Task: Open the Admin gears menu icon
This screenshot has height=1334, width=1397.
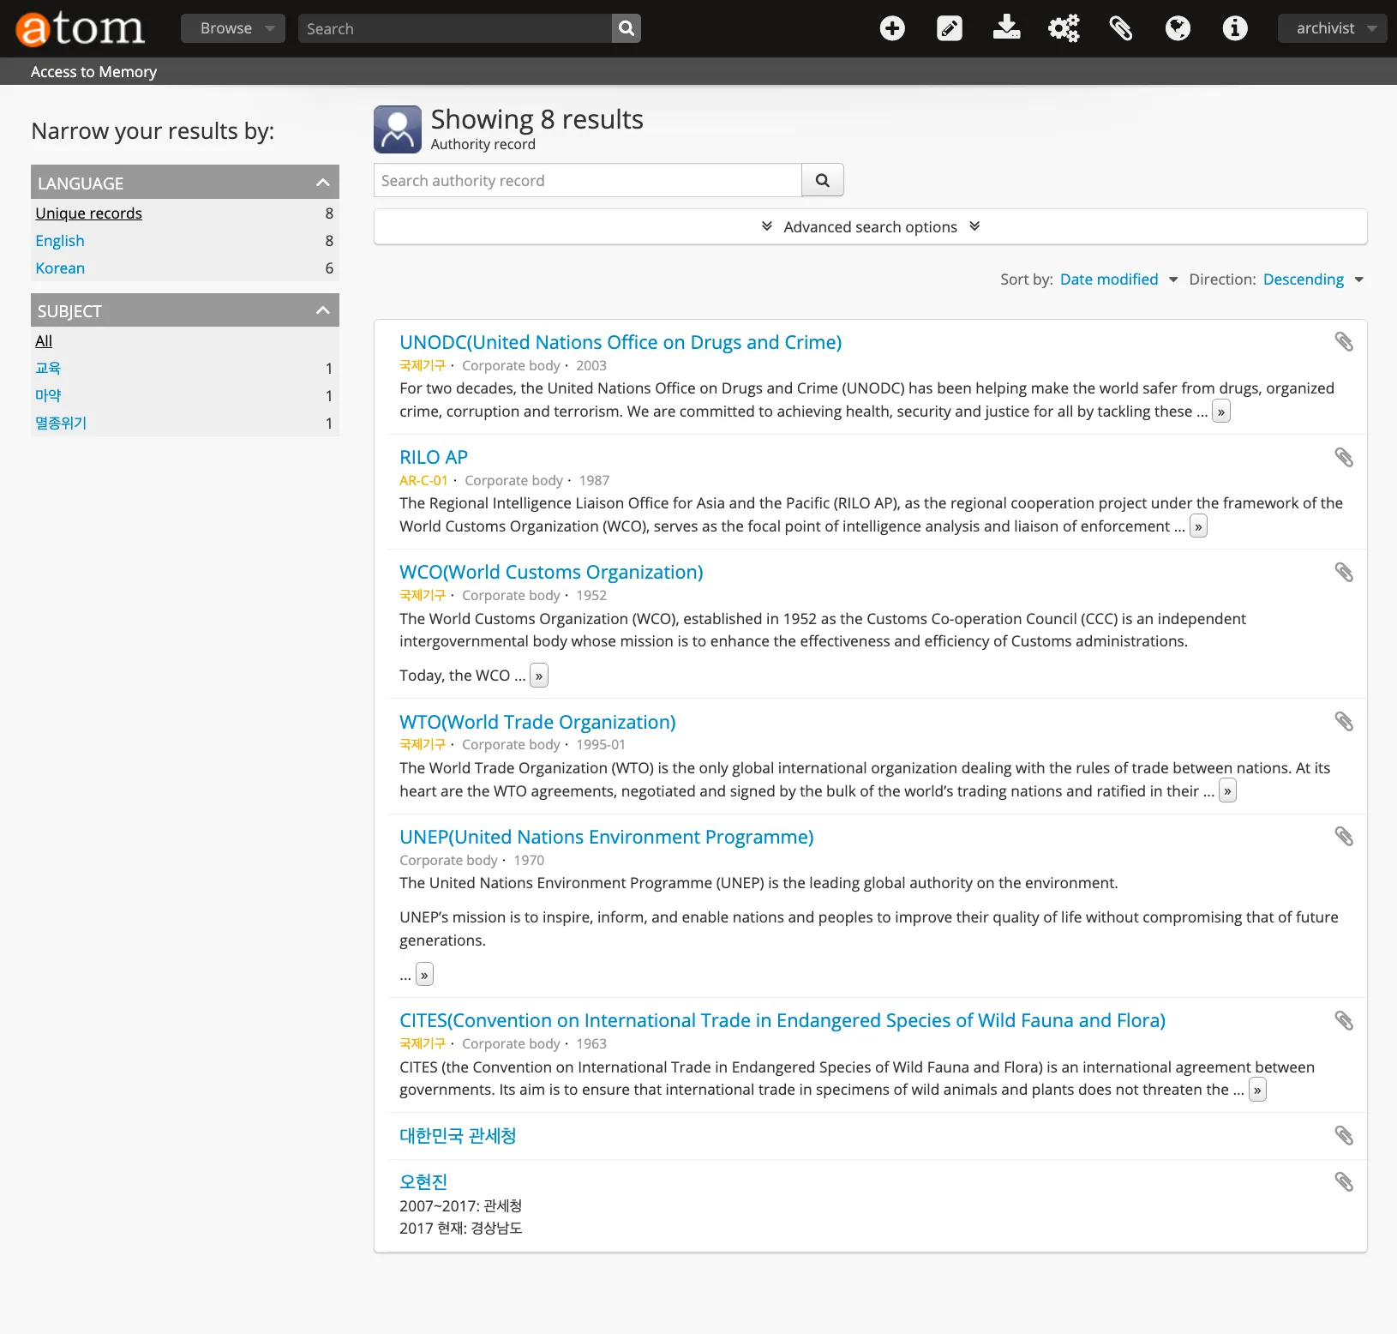Action: pyautogui.click(x=1064, y=28)
